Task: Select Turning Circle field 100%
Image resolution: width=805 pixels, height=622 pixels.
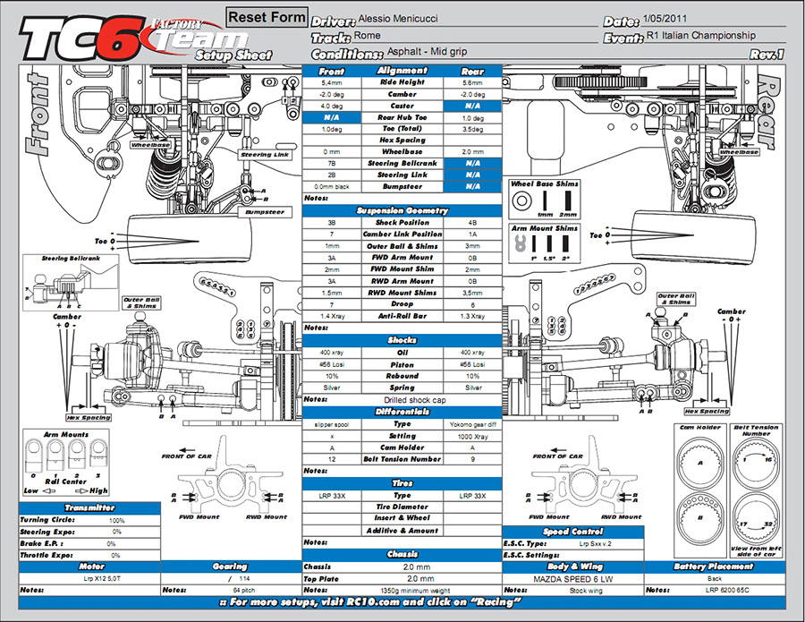Action: coord(117,520)
